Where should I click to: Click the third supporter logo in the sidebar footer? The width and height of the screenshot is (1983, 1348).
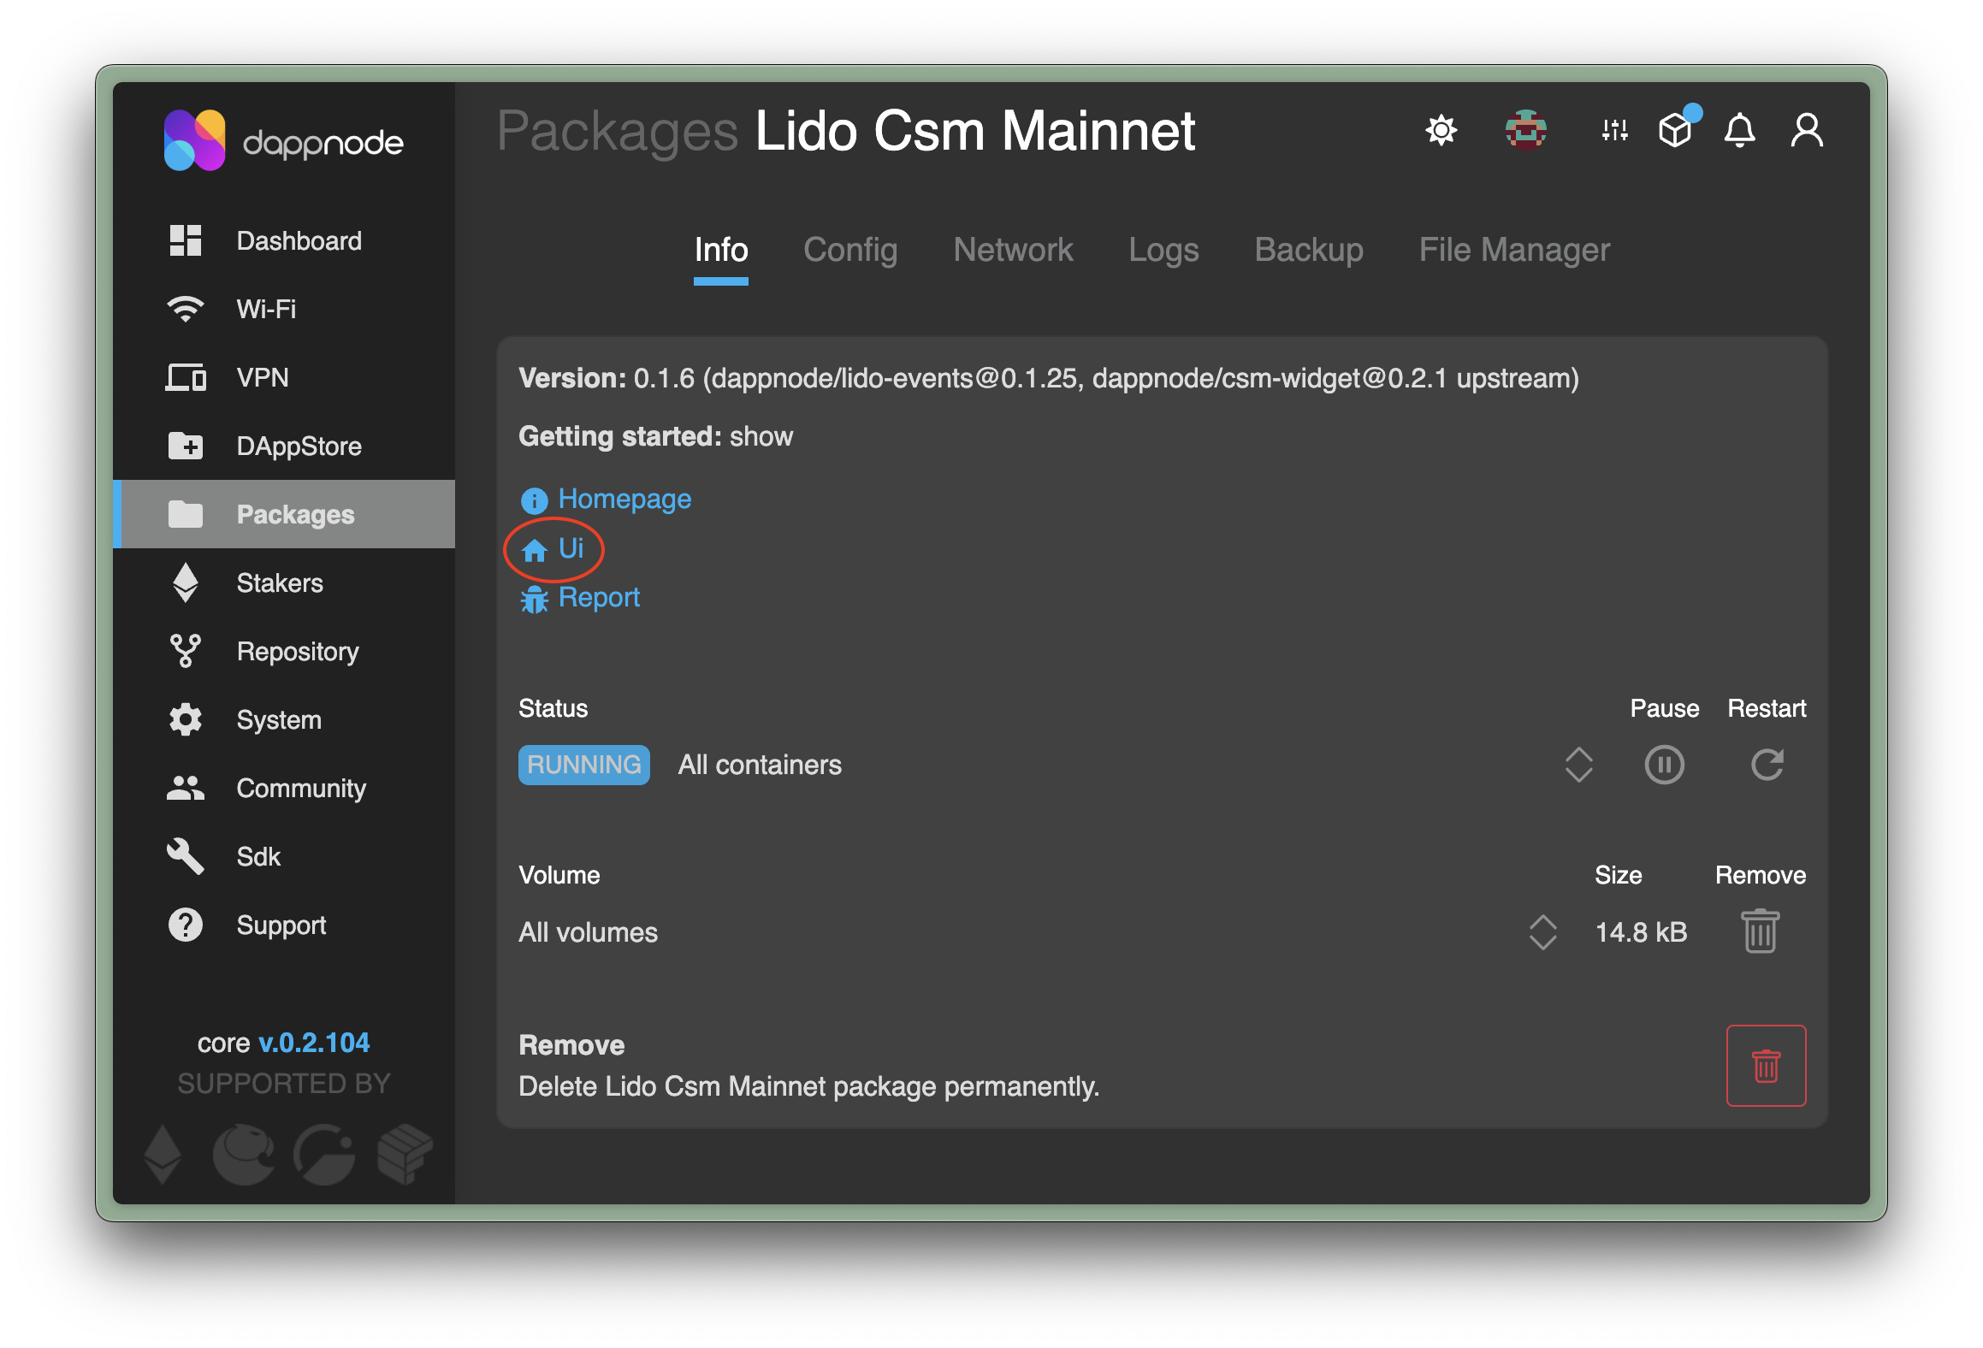tap(324, 1154)
